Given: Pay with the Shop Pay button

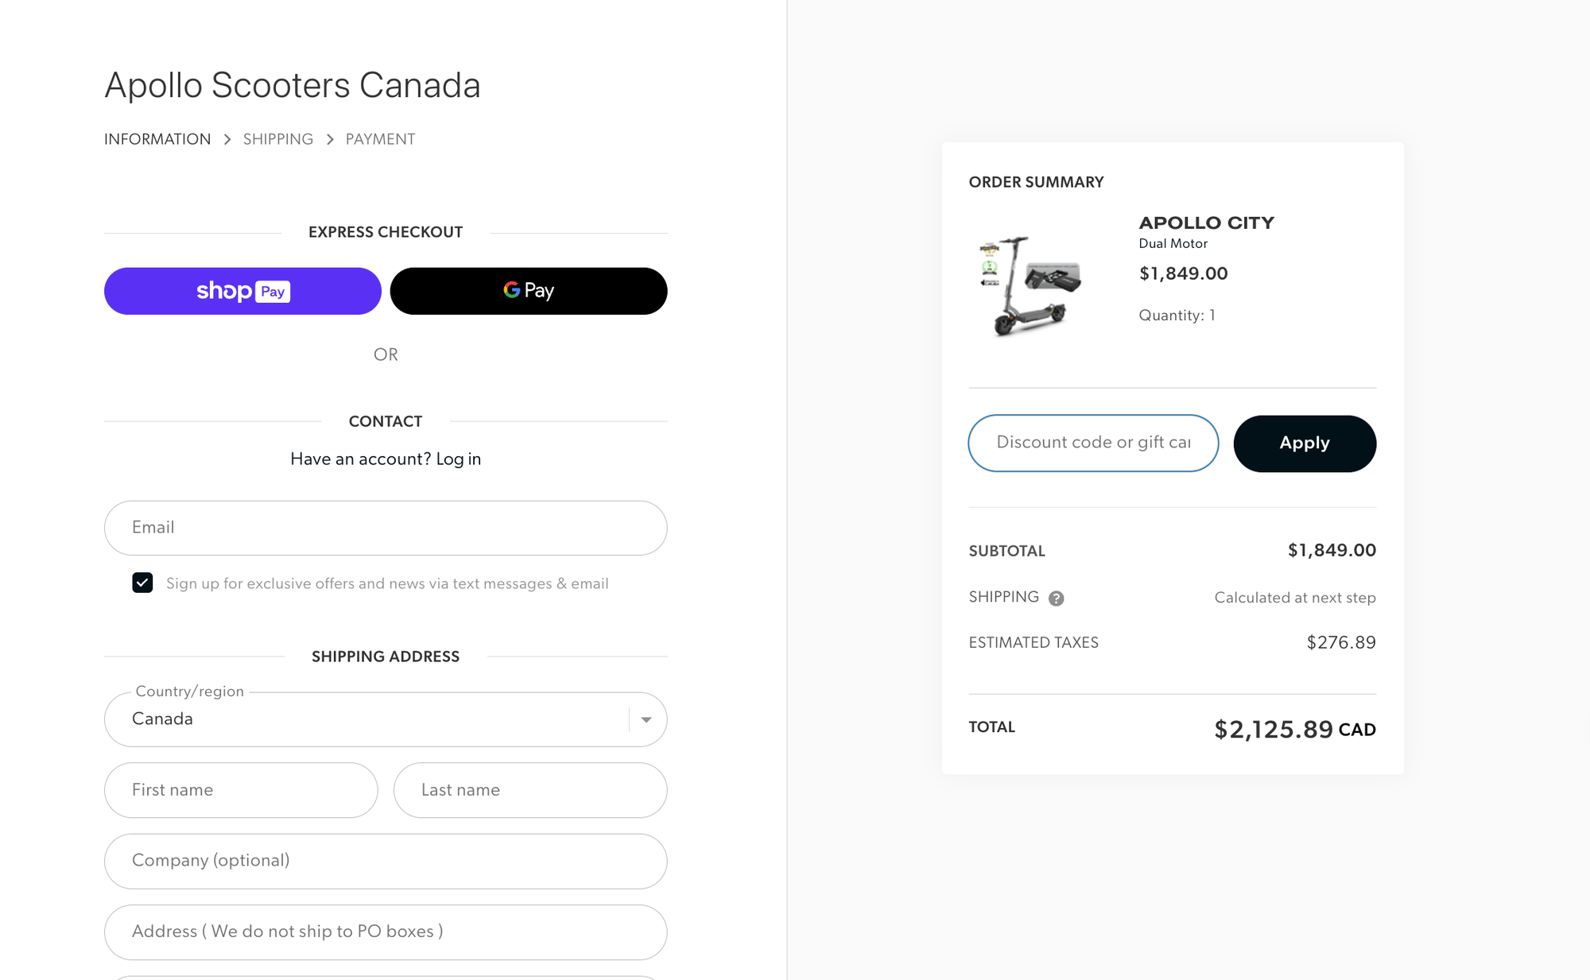Looking at the screenshot, I should click(242, 291).
